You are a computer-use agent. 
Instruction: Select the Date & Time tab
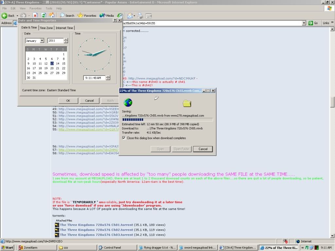coord(29,27)
